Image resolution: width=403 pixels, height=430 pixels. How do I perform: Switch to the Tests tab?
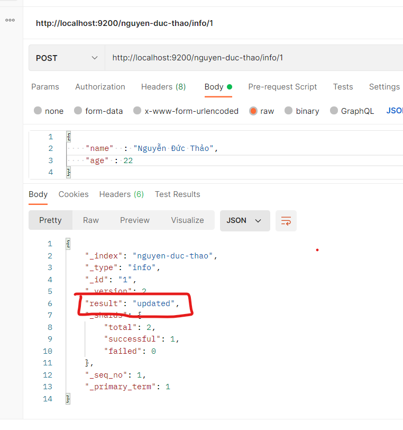click(x=343, y=87)
